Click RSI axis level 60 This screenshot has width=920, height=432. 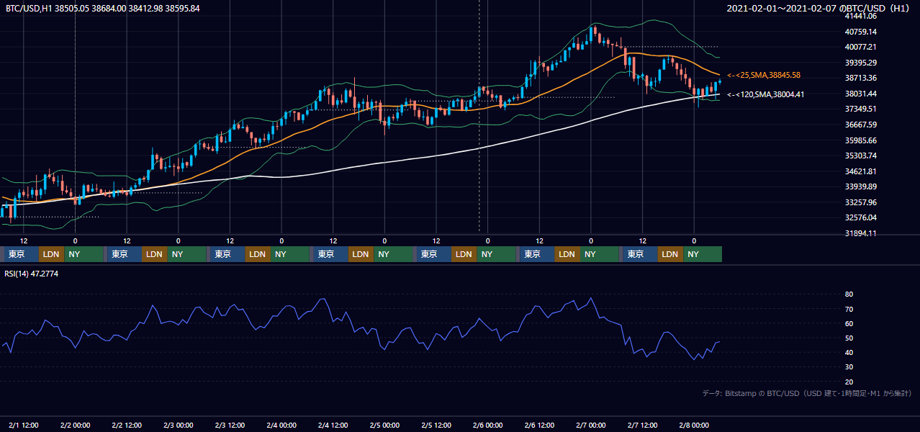click(x=849, y=323)
